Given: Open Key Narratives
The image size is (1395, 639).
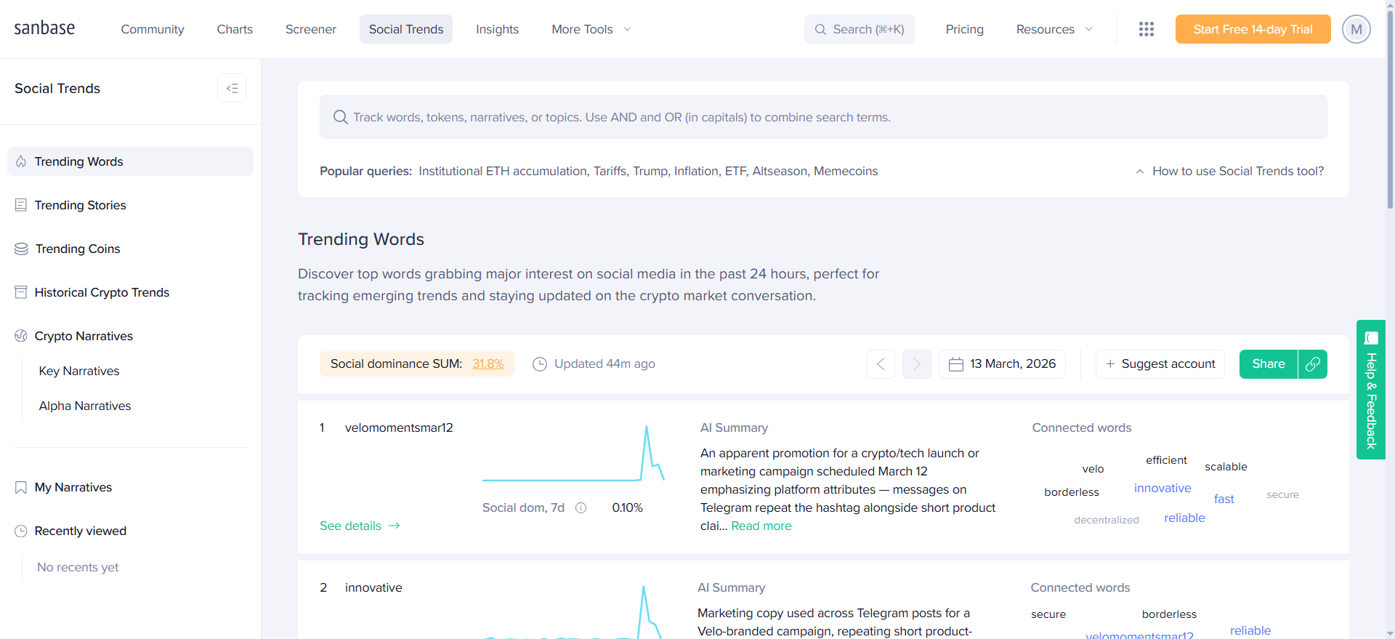Looking at the screenshot, I should pyautogui.click(x=79, y=371).
